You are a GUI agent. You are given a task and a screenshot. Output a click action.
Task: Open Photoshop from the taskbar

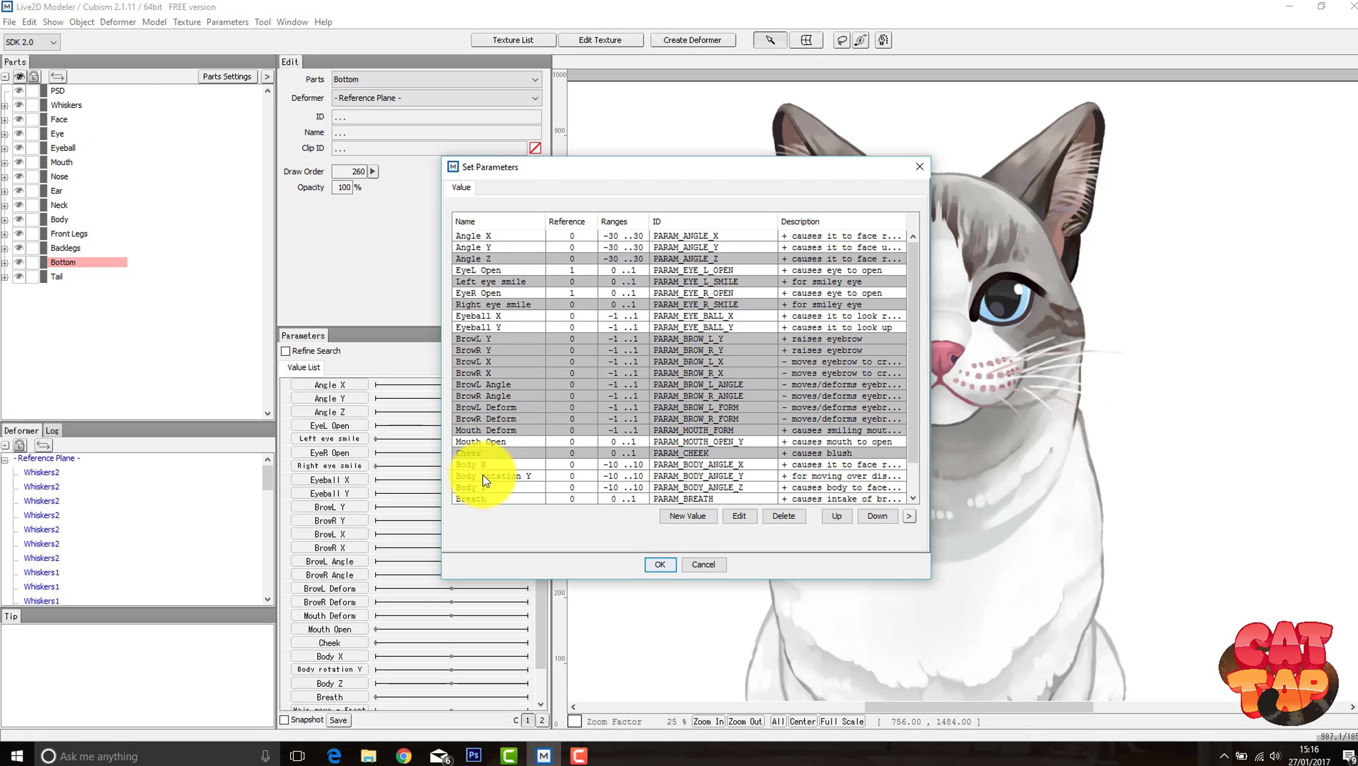tap(474, 756)
